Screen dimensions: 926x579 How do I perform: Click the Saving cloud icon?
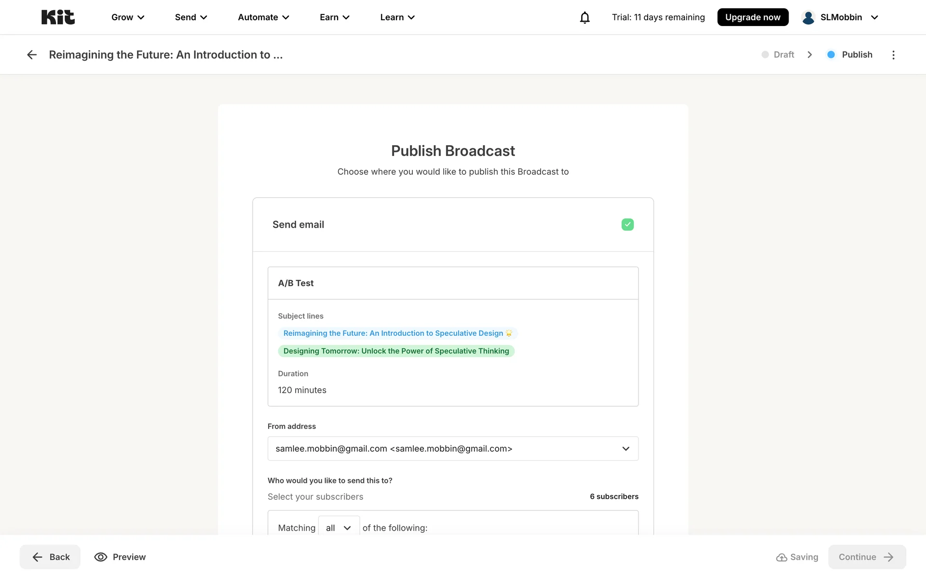[781, 557]
